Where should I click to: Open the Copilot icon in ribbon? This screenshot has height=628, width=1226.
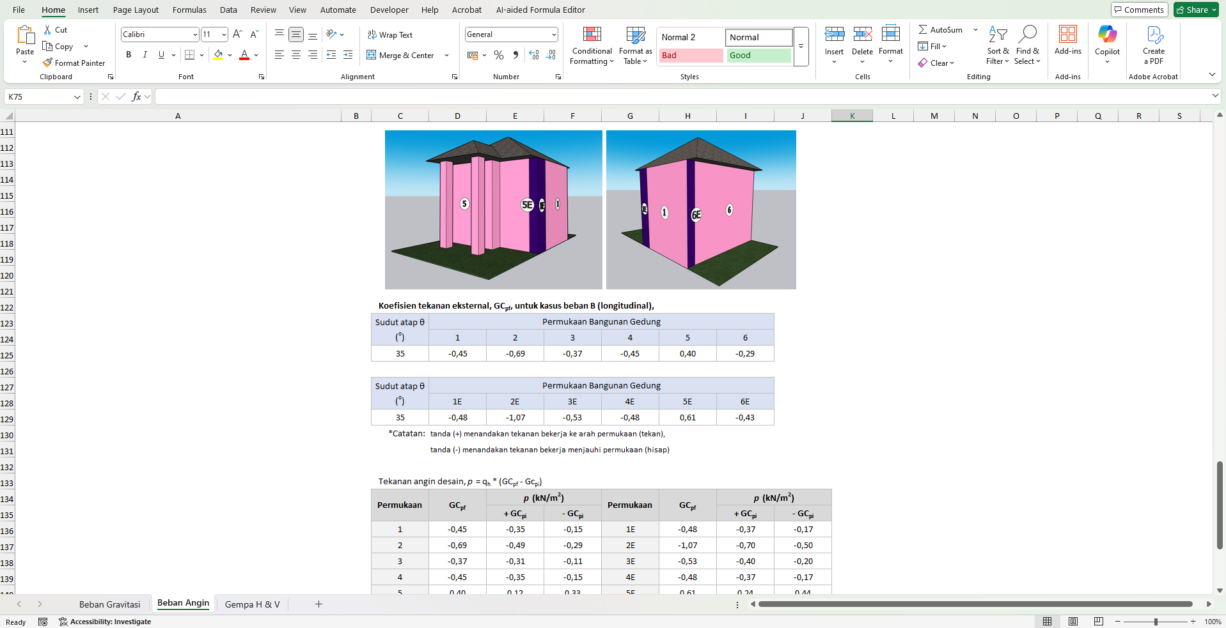[x=1107, y=34]
